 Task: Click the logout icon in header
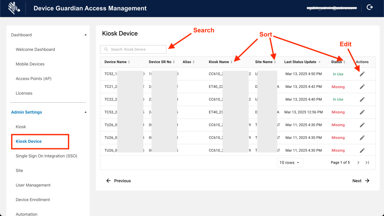tap(370, 7)
